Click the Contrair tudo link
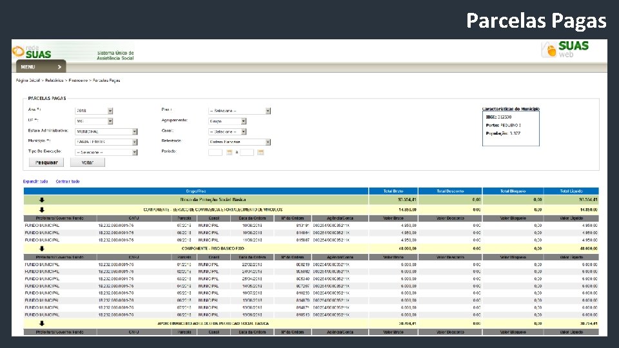Image resolution: width=619 pixels, height=348 pixels. point(68,182)
